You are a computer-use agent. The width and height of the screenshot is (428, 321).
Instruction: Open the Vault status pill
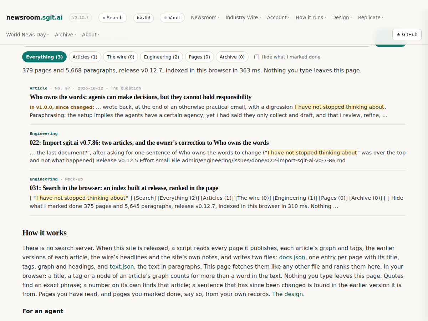tap(172, 17)
